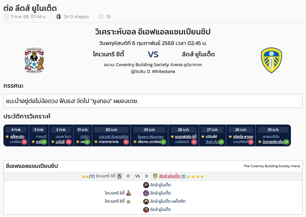Click the topmost tipster avatar picking ลีดส์ ยูไนเต็ด
306x217 pixels.
[x=146, y=185]
